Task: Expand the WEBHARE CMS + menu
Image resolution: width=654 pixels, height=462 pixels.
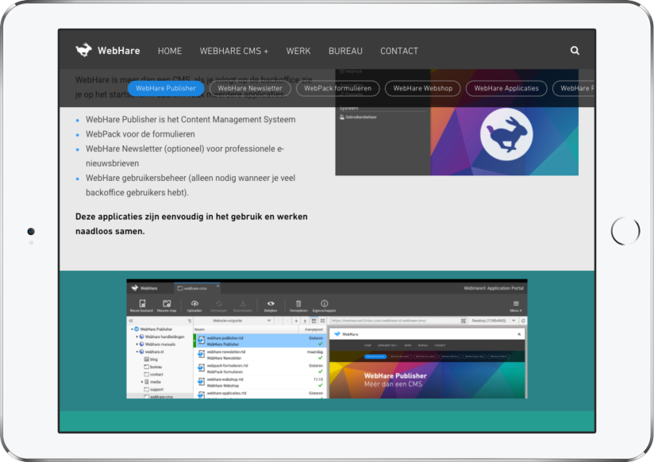Action: [x=233, y=51]
